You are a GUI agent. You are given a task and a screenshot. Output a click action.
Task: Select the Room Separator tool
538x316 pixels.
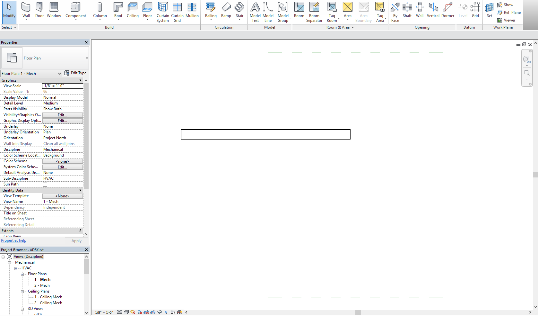click(x=314, y=12)
